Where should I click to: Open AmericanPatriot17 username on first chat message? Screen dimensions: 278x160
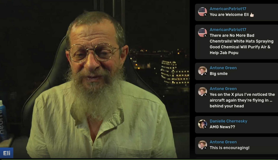coord(228,9)
